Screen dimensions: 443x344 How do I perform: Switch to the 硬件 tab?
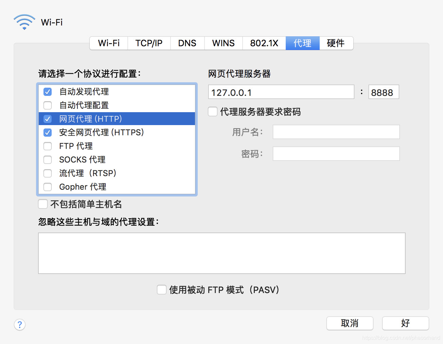tap(336, 43)
